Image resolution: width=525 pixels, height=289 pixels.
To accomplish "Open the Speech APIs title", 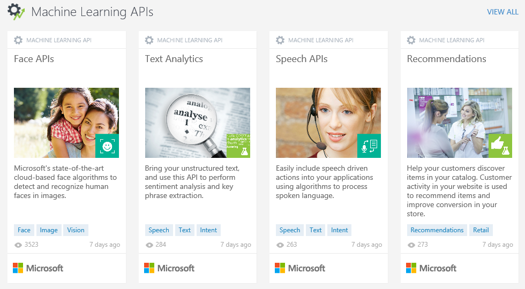I will point(302,59).
